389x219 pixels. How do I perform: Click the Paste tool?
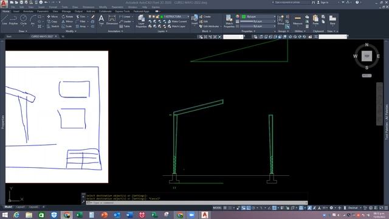point(315,20)
